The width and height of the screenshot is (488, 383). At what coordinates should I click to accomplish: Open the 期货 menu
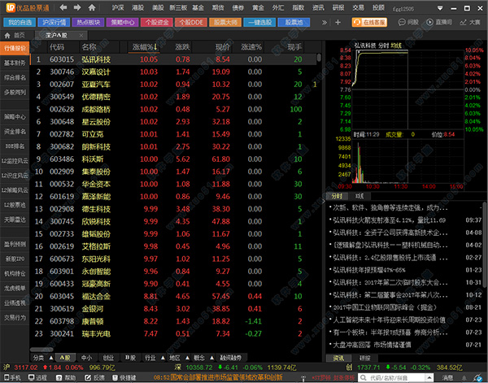tap(218, 8)
